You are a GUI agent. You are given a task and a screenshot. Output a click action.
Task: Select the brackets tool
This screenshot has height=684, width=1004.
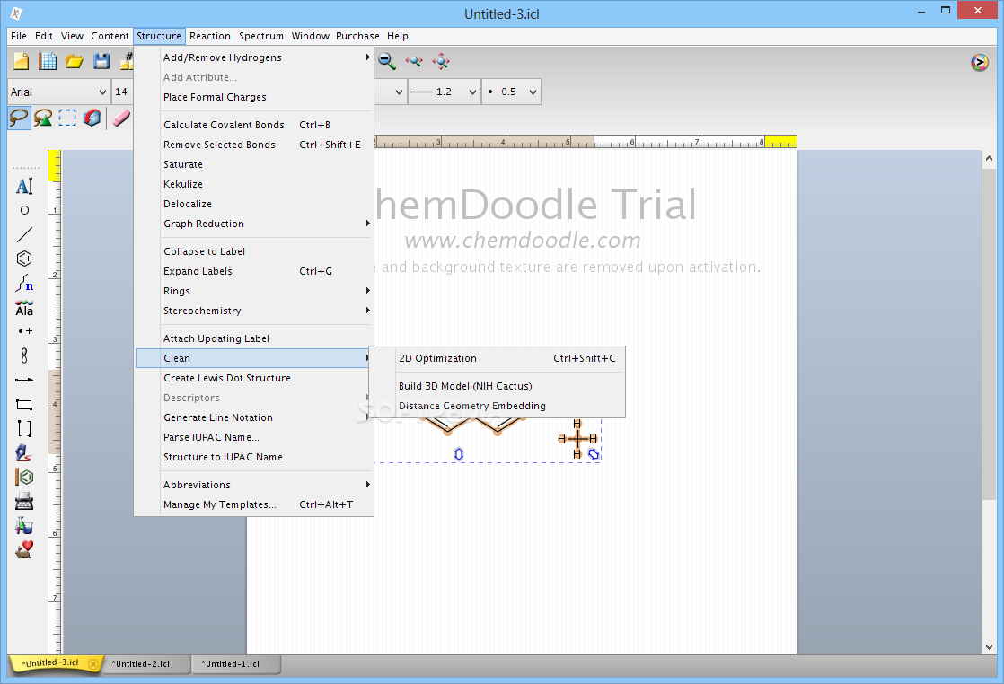[x=24, y=428]
